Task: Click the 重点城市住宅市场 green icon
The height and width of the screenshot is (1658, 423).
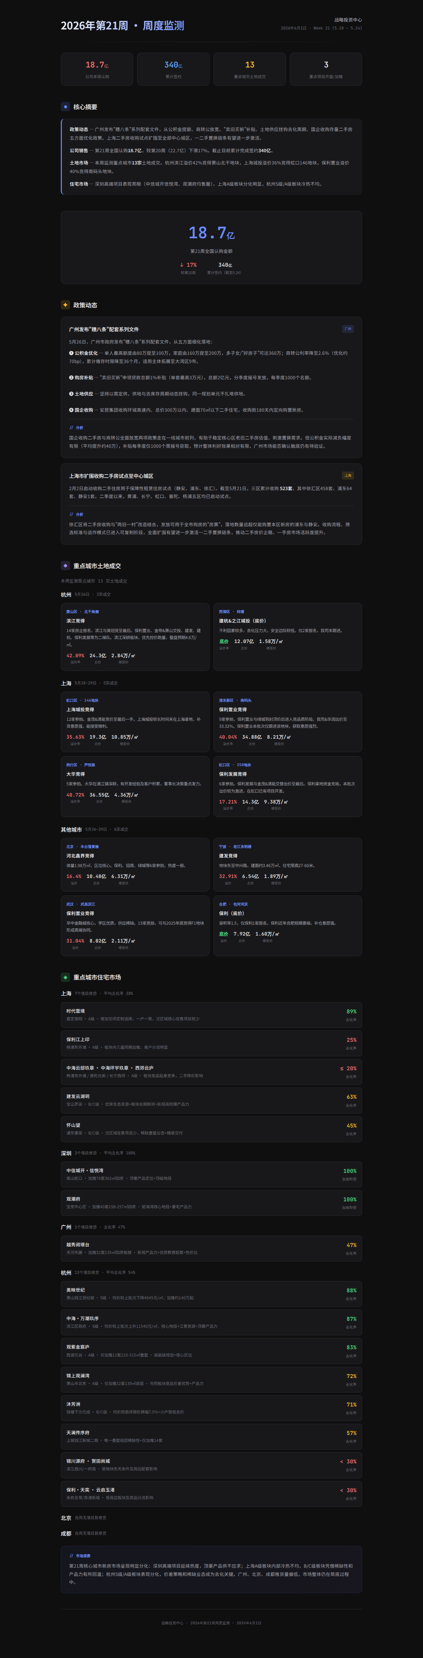Action: [x=65, y=977]
